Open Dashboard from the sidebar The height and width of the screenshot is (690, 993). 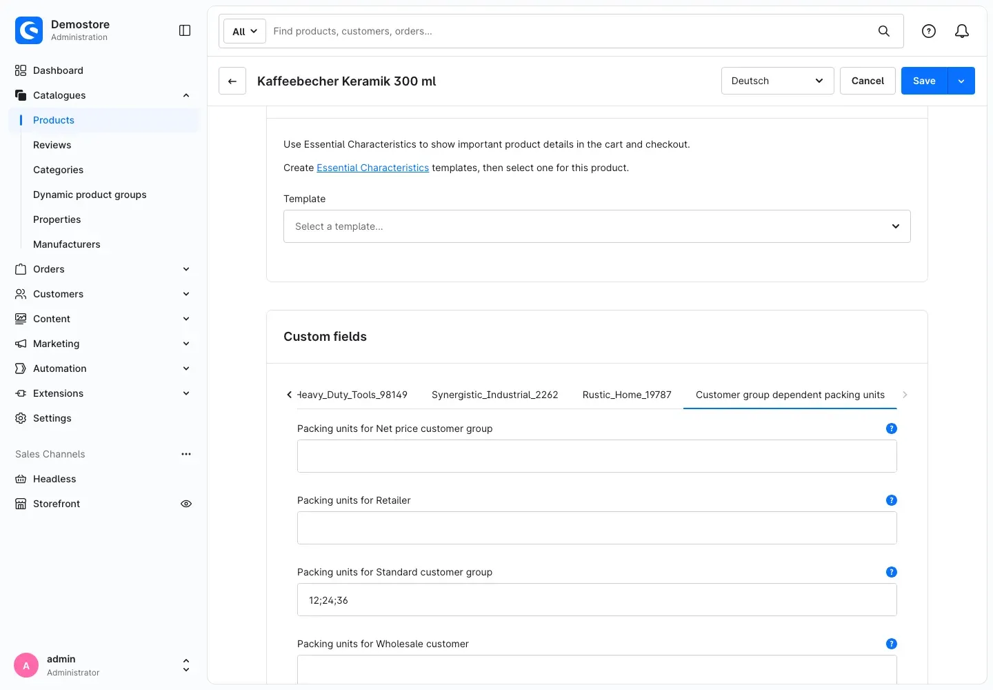pyautogui.click(x=58, y=70)
